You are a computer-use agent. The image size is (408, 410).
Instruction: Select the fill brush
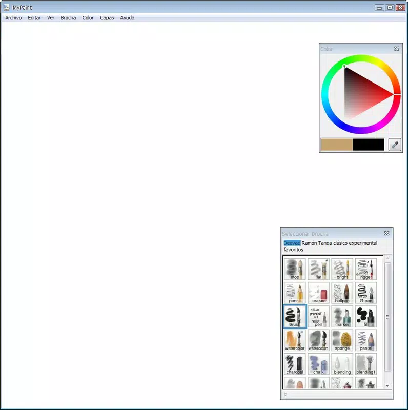[366, 316]
